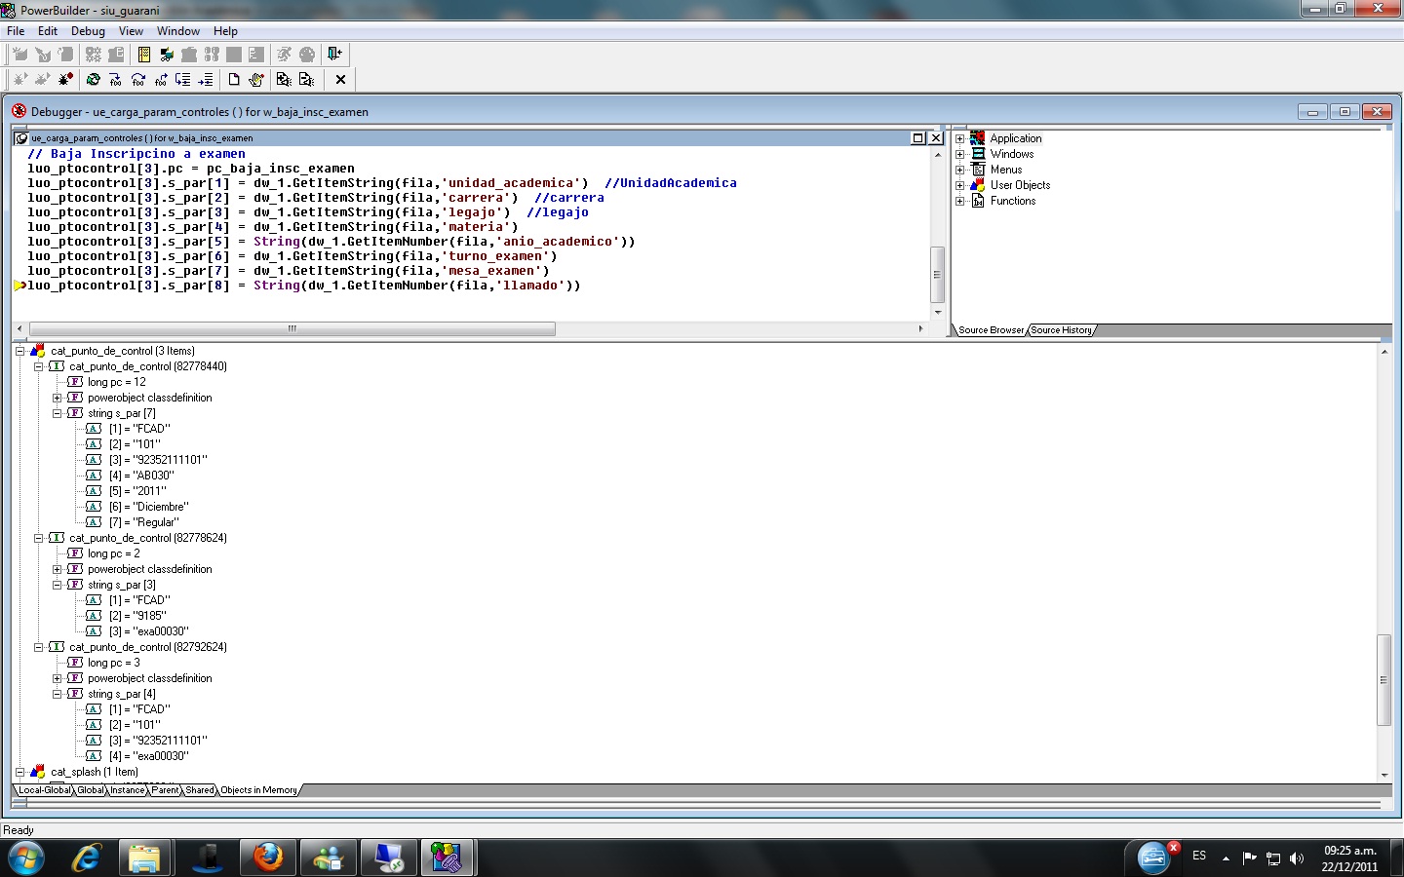1404x877 pixels.
Task: Select the [6] = "Diciembre" array entry
Action: (x=148, y=507)
